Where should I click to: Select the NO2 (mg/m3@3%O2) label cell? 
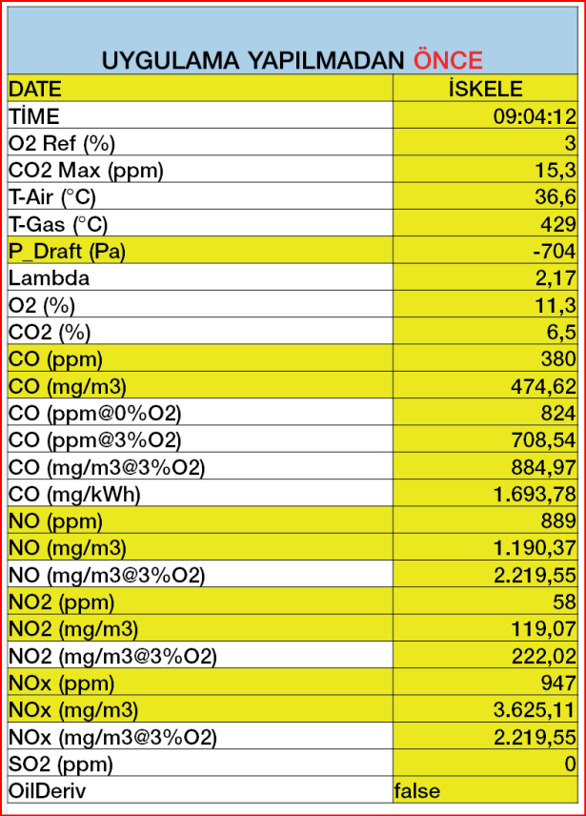click(200, 656)
